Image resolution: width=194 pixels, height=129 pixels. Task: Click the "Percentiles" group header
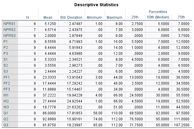coord(159,12)
